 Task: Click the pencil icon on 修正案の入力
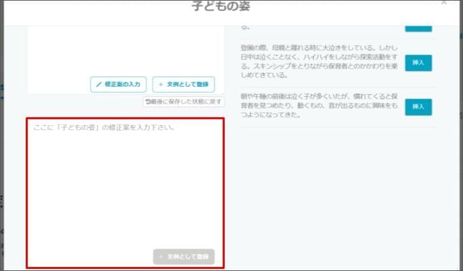click(x=98, y=84)
